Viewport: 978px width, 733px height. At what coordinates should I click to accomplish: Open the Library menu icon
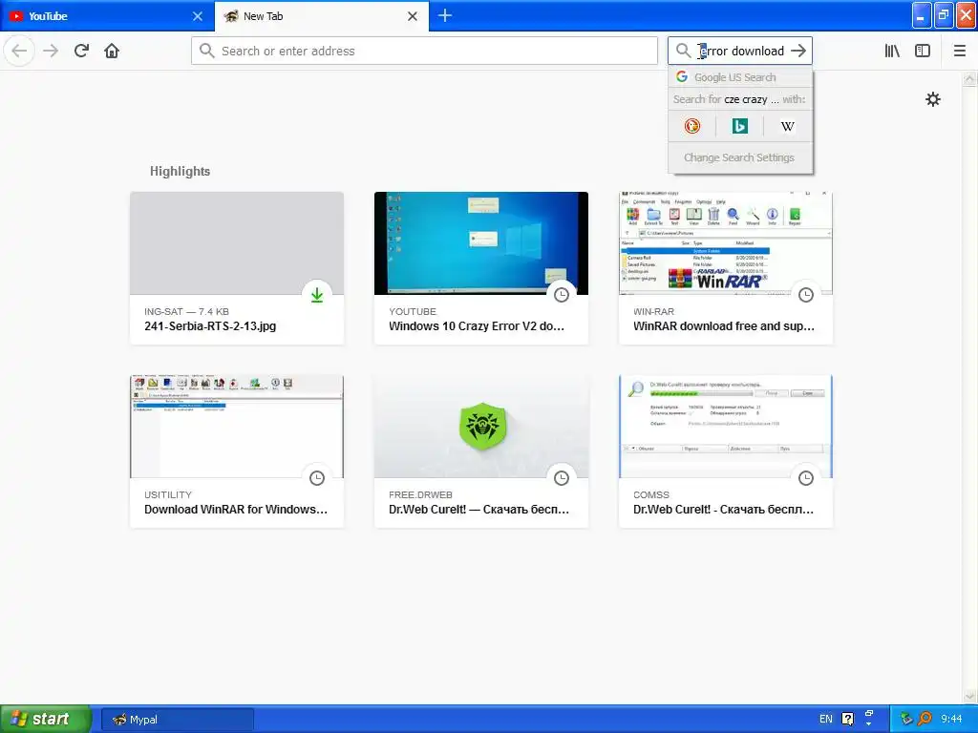(x=892, y=51)
